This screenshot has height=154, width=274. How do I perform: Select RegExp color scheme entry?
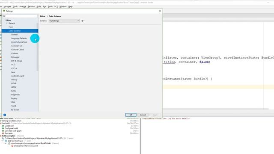pyautogui.click(x=14, y=98)
